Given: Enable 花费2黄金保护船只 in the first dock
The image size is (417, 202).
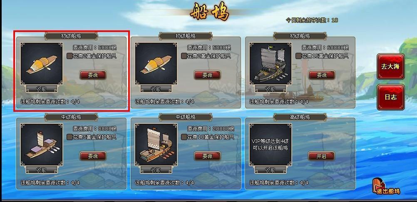Looking at the screenshot, I should tap(69, 56).
